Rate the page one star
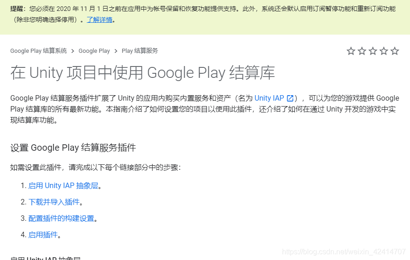This screenshot has height=260, width=410. click(351, 51)
